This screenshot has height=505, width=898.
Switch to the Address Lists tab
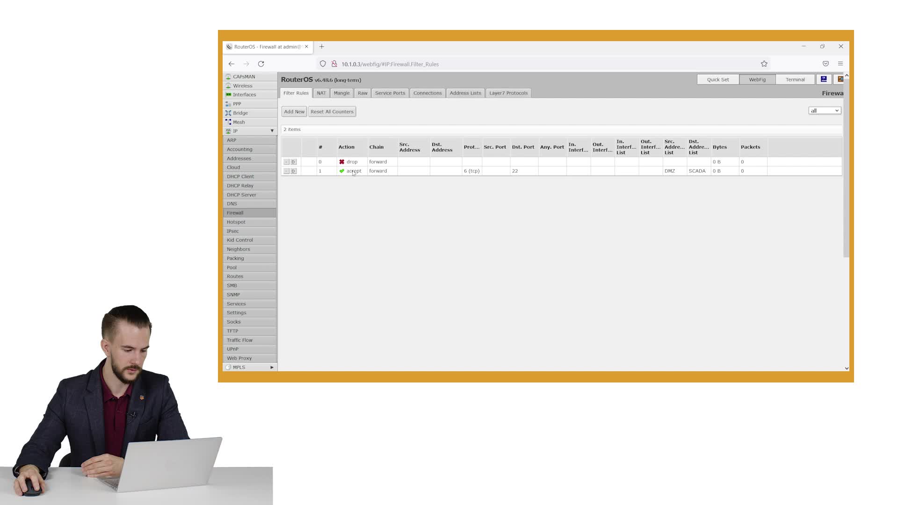(x=465, y=93)
